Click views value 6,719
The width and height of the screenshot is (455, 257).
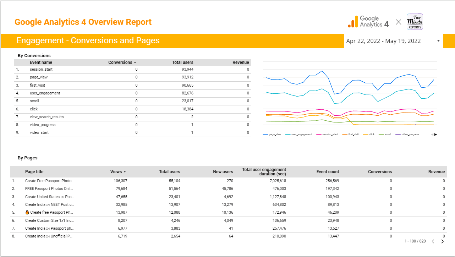click(122, 236)
